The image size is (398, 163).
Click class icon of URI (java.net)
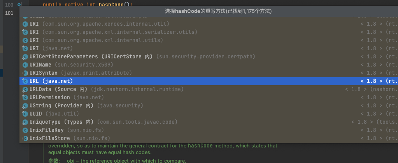25,49
